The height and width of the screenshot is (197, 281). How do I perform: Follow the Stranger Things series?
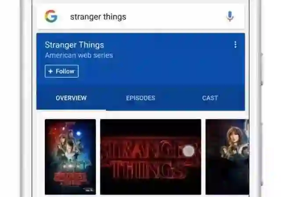(61, 71)
